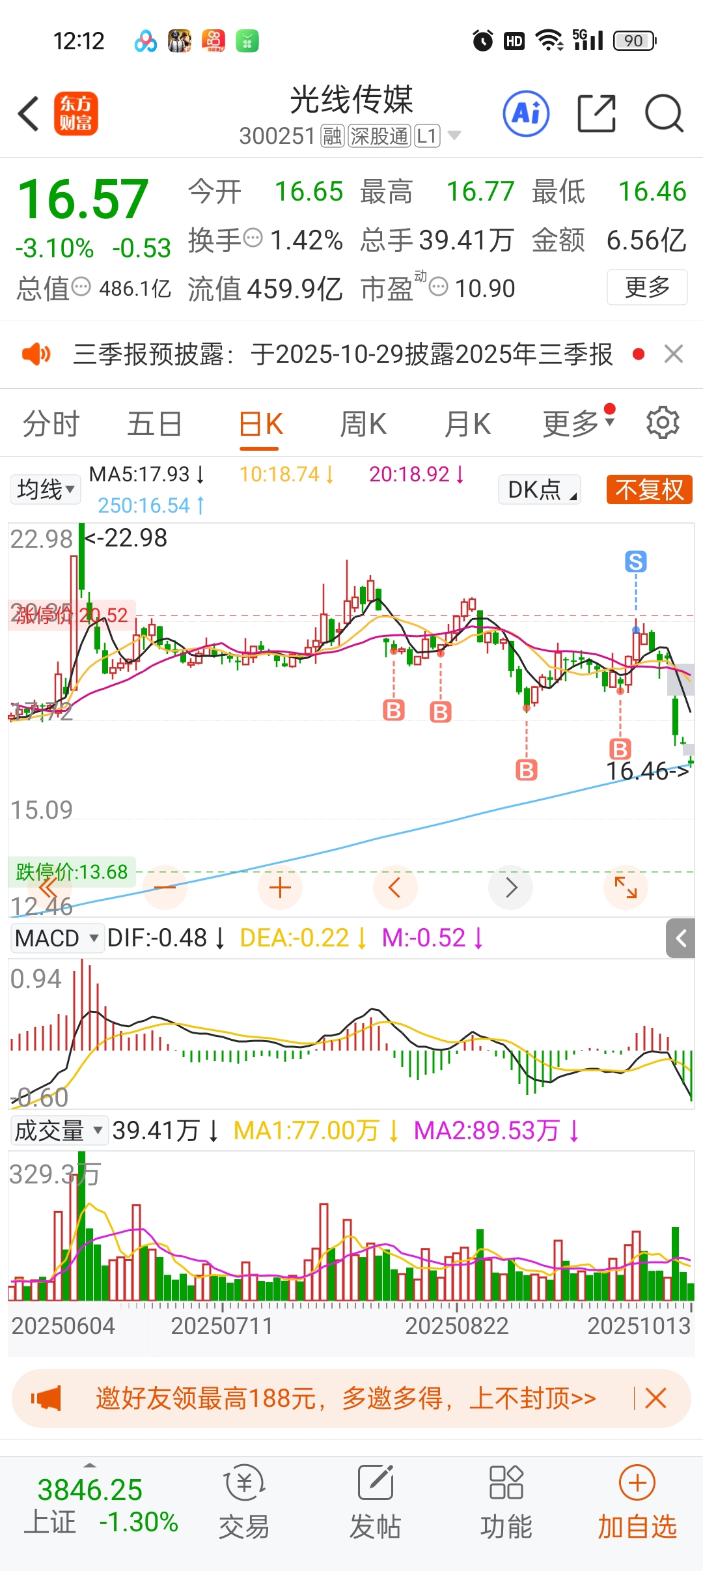Tap the S sell marker
This screenshot has height=1571, width=703.
pyautogui.click(x=636, y=561)
